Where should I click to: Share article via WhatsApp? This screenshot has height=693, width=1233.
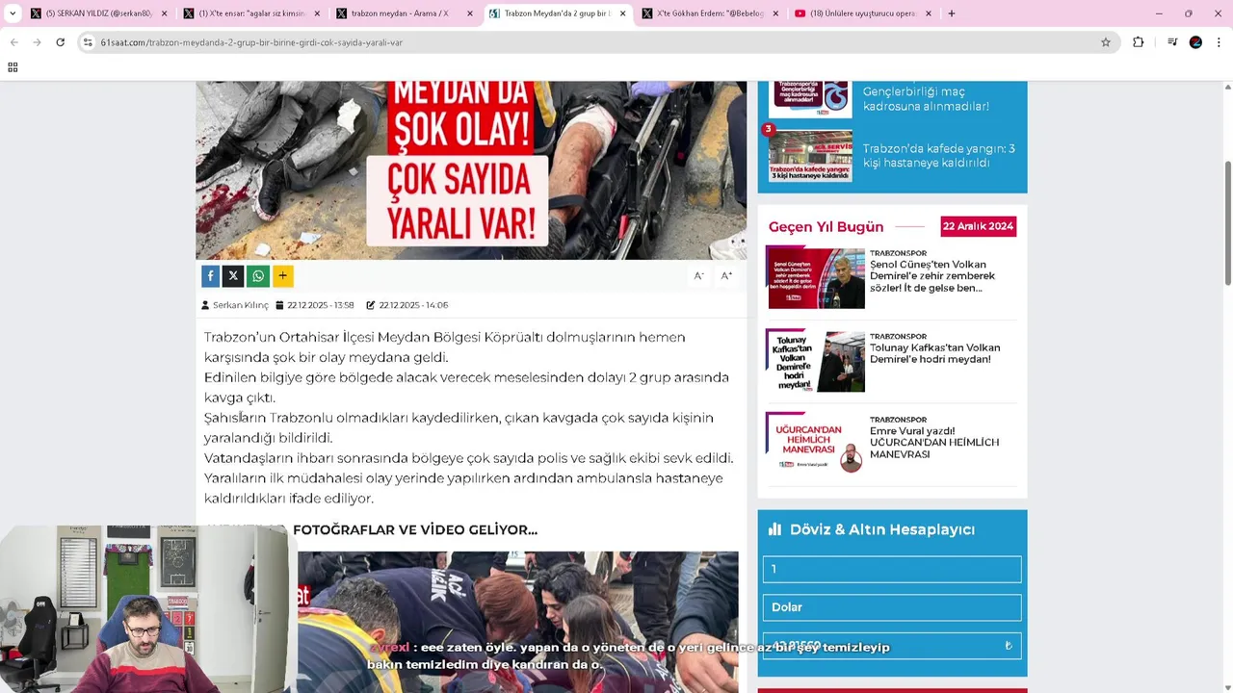coord(258,276)
